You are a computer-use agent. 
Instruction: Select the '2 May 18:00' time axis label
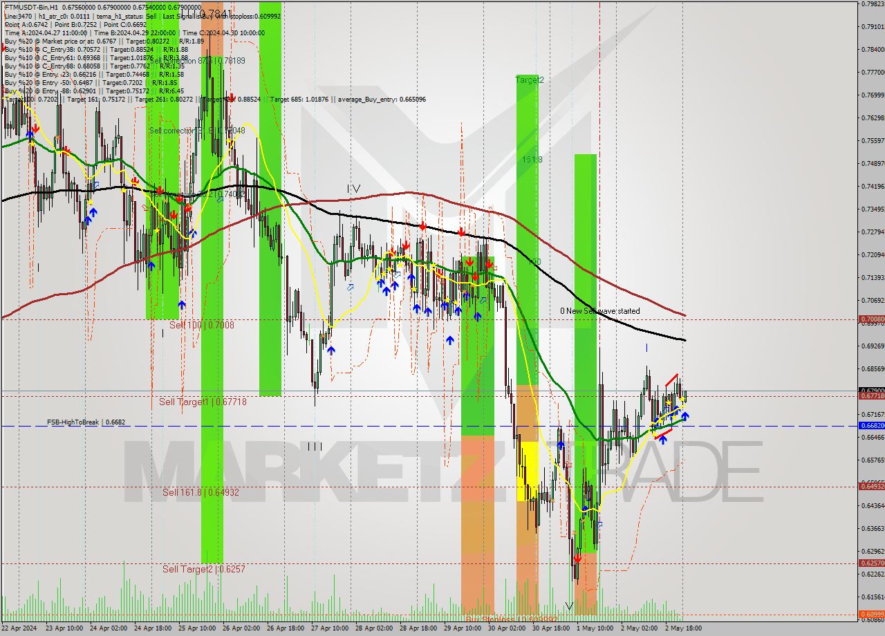(x=684, y=629)
